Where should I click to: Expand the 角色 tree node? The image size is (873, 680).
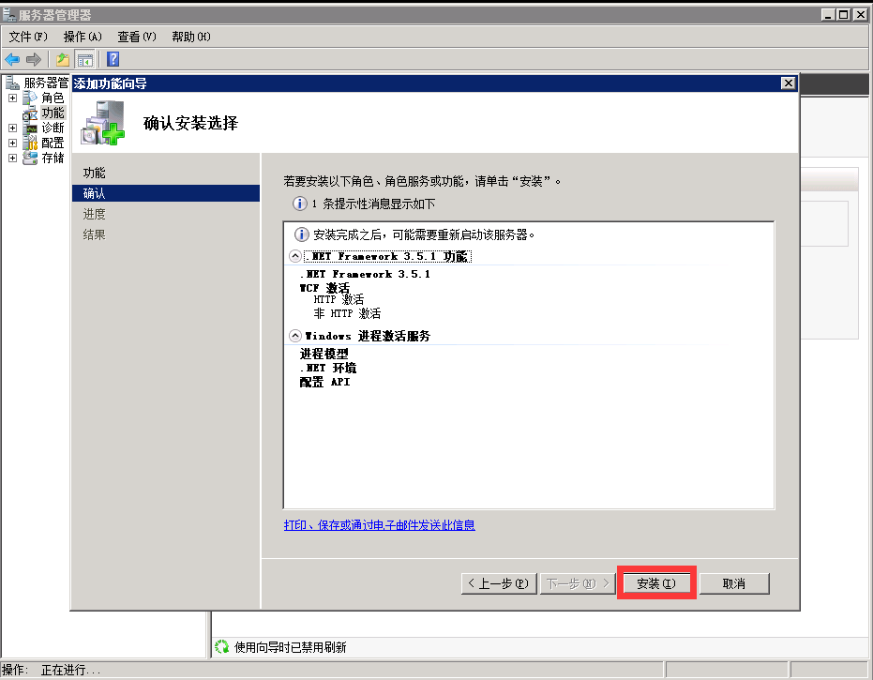coord(12,98)
